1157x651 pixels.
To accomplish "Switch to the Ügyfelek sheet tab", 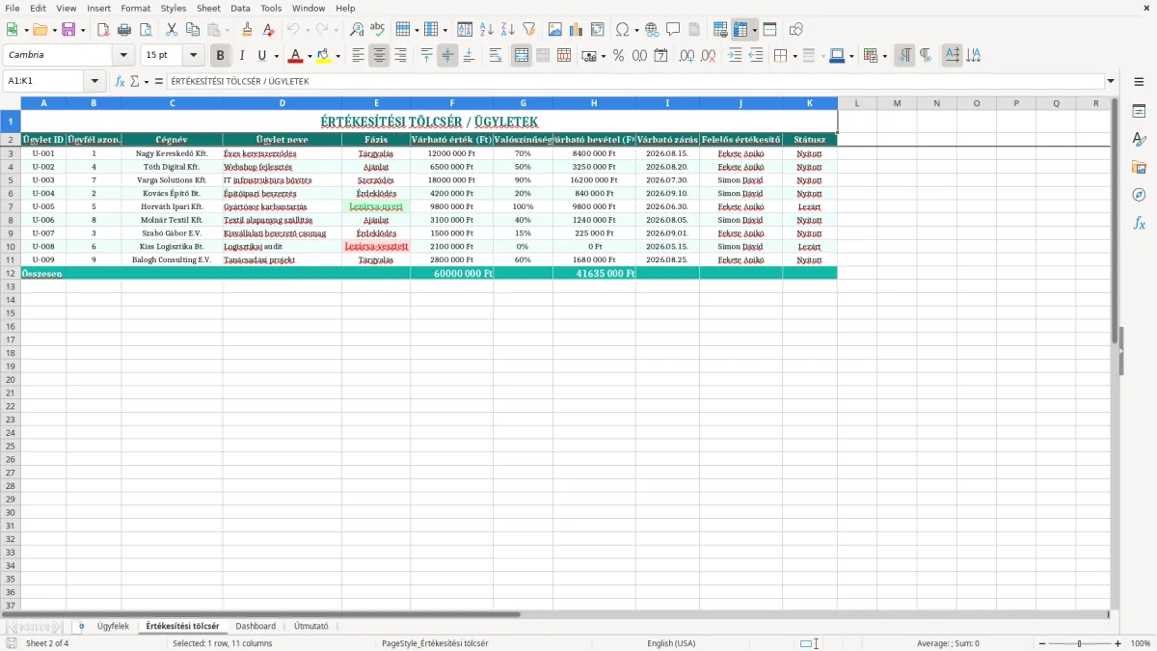I will tap(113, 626).
